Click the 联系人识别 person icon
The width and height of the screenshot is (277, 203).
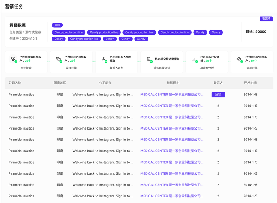104,59
